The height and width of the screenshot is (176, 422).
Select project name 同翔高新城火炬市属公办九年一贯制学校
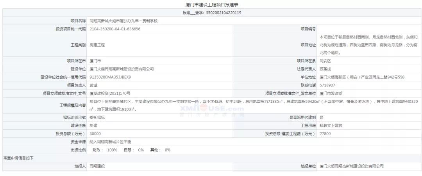pyautogui.click(x=123, y=21)
